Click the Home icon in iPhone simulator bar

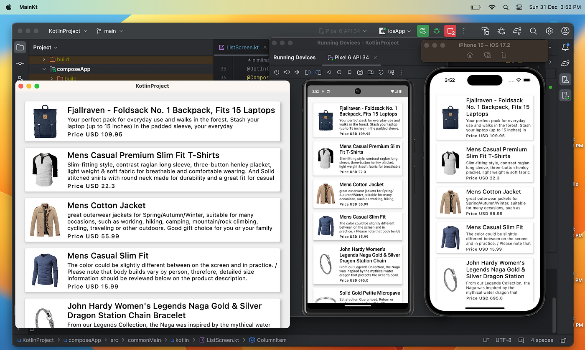tap(470, 55)
